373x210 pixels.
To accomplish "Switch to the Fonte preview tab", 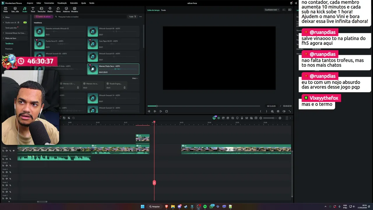I will [163, 10].
